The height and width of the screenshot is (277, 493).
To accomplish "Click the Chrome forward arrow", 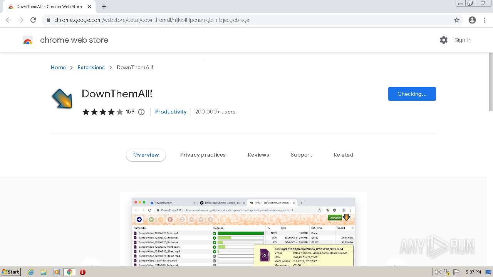I will click(21, 20).
